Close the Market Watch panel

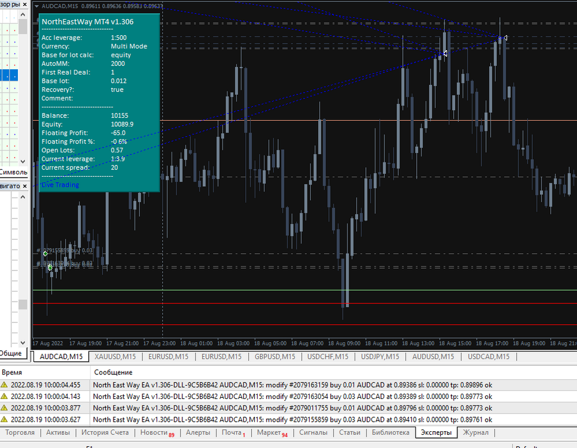click(25, 4)
